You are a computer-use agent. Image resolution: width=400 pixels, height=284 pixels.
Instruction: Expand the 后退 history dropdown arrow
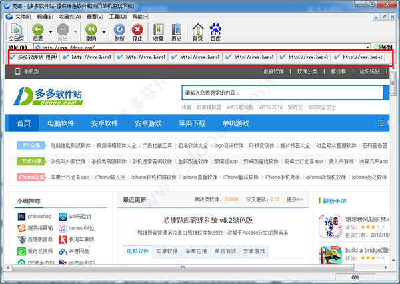(x=51, y=31)
